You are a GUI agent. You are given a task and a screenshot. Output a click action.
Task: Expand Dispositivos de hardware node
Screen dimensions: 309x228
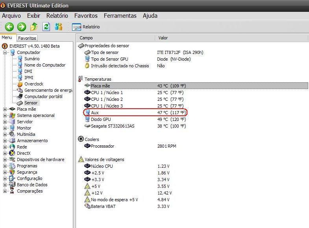point(5,159)
